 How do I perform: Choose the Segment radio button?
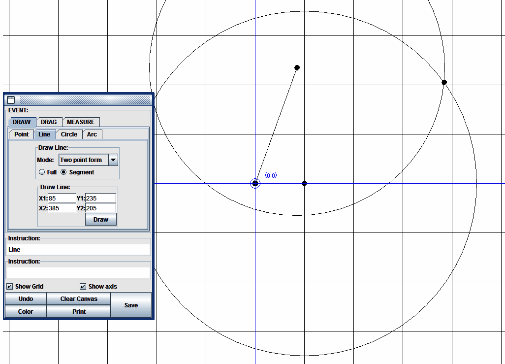tap(63, 172)
